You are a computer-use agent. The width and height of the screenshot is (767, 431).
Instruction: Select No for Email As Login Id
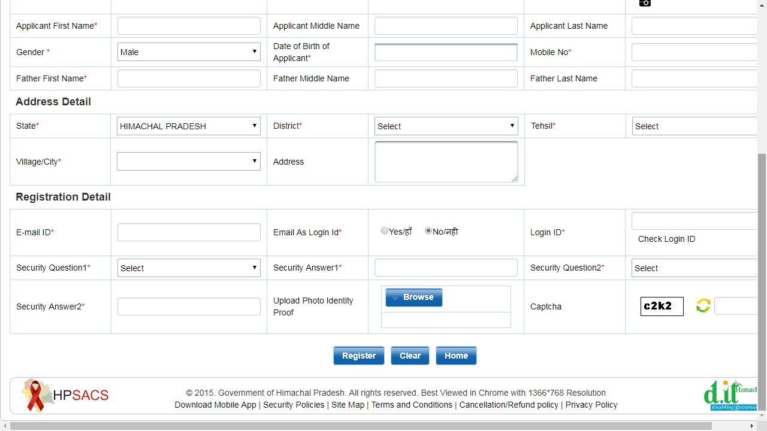[428, 231]
